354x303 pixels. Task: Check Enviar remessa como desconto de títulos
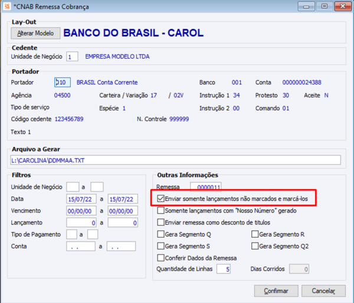click(160, 222)
